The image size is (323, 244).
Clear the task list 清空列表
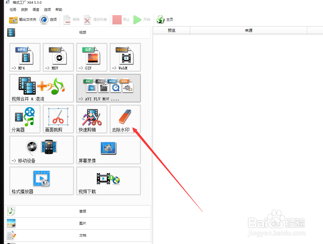pos(95,20)
